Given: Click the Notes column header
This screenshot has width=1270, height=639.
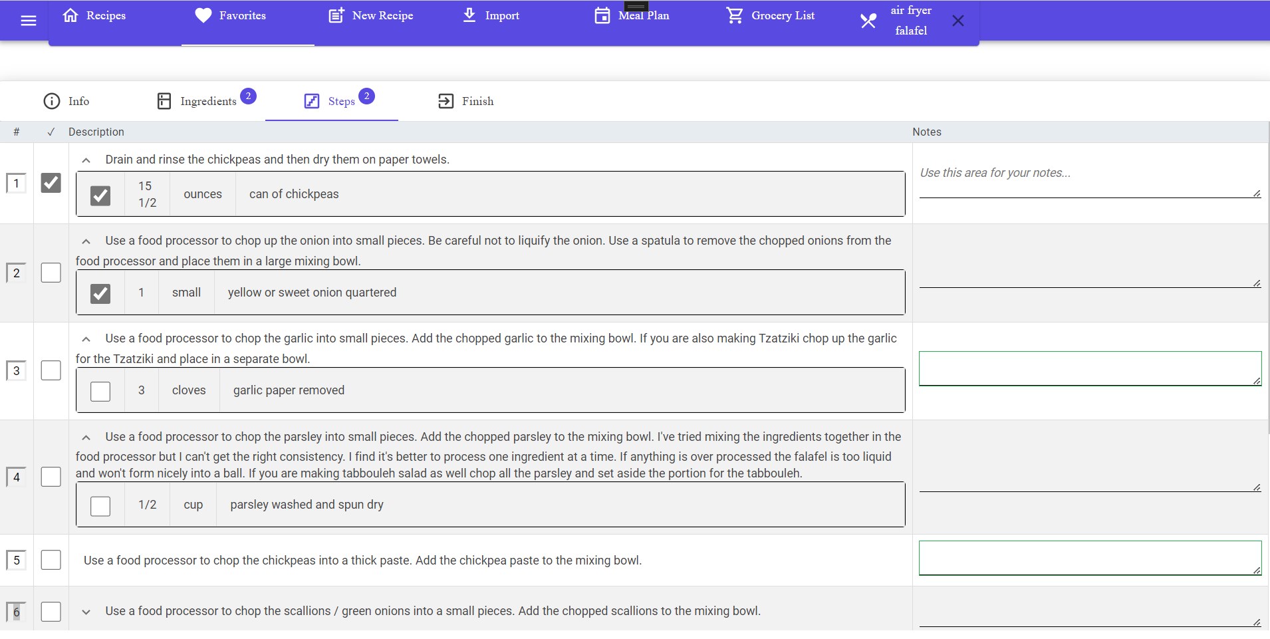Looking at the screenshot, I should tap(927, 132).
